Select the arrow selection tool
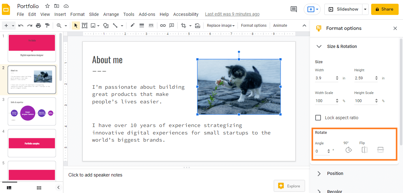The width and height of the screenshot is (403, 193). coord(76,25)
